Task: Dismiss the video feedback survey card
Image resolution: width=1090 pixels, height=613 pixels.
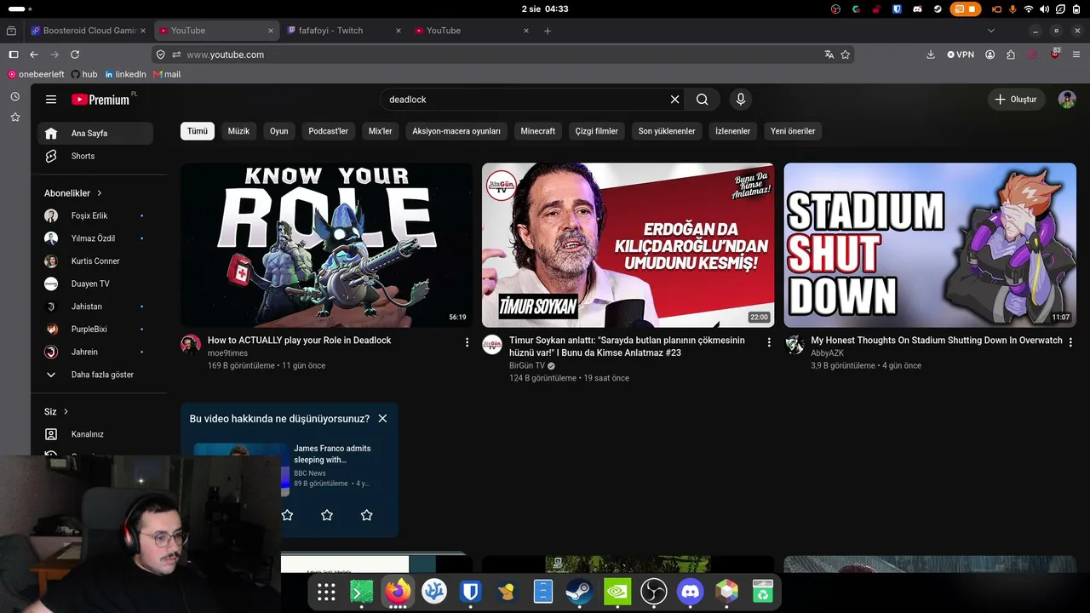Action: (382, 419)
